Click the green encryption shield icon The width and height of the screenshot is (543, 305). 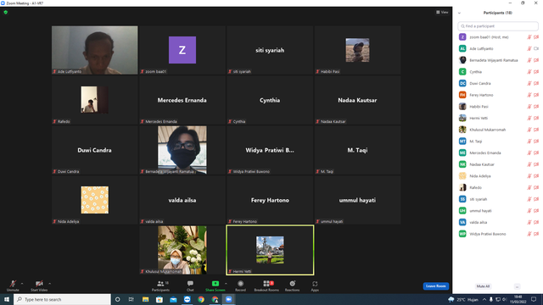click(6, 12)
